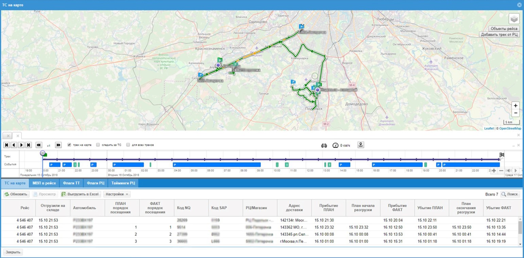524x258 pixels.
Task: Click the locate on map pin icon
Action: pos(361,145)
